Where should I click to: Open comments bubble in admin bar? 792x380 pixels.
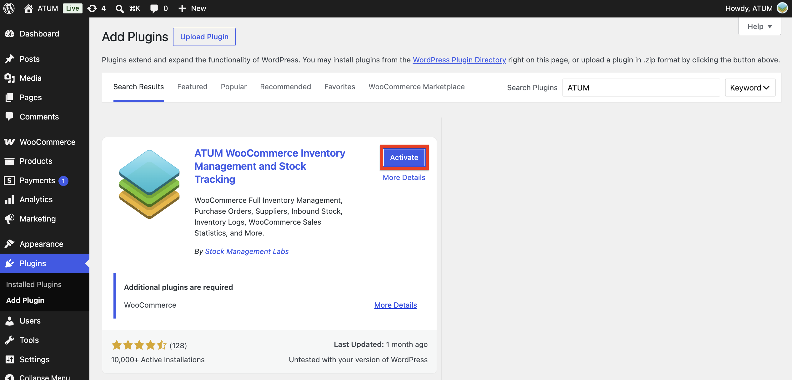(x=159, y=8)
